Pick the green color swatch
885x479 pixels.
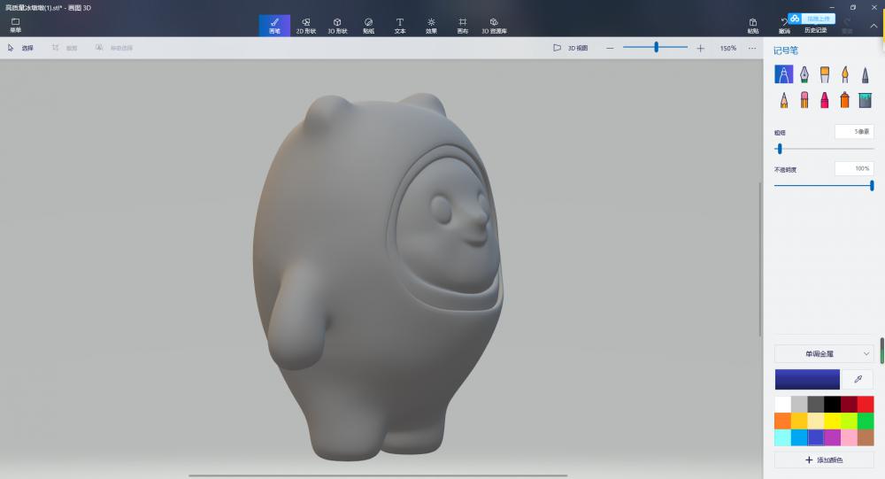pyautogui.click(x=866, y=421)
